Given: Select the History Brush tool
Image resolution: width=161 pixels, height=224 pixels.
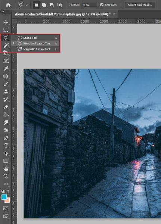Looking at the screenshot, I should pos(6,99).
